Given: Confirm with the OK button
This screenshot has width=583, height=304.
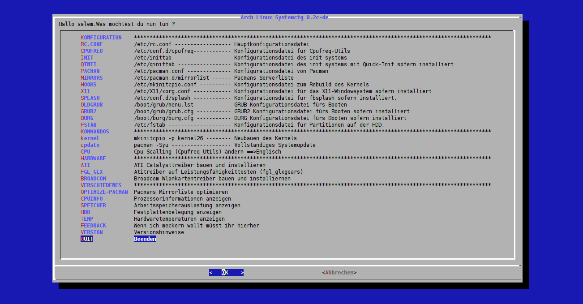Looking at the screenshot, I should point(226,273).
